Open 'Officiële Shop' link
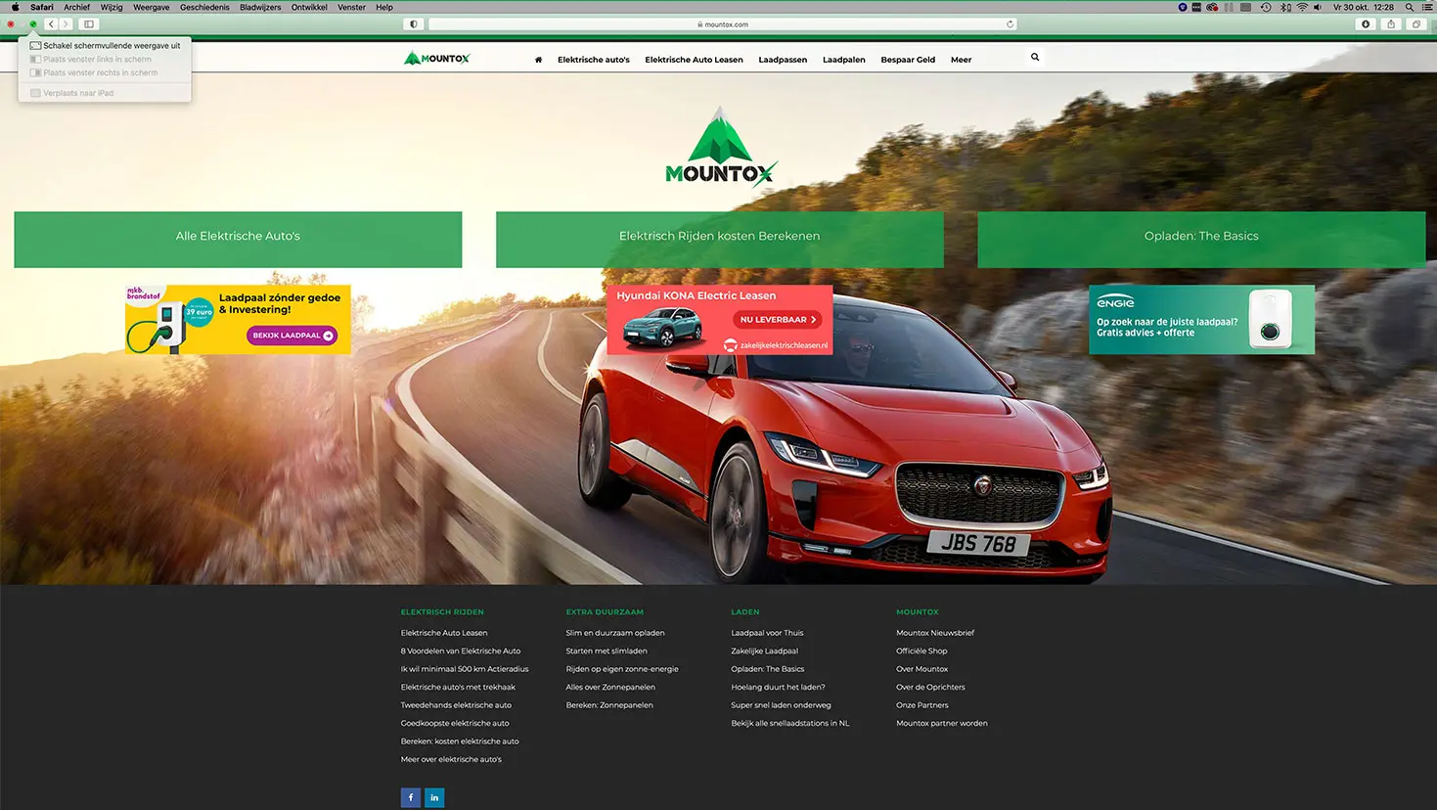 [921, 651]
